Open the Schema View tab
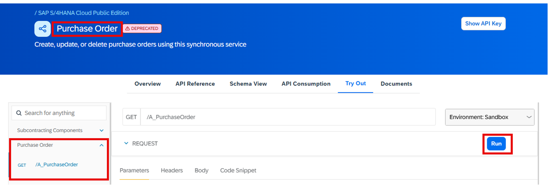This screenshot has height=188, width=550. [x=248, y=84]
